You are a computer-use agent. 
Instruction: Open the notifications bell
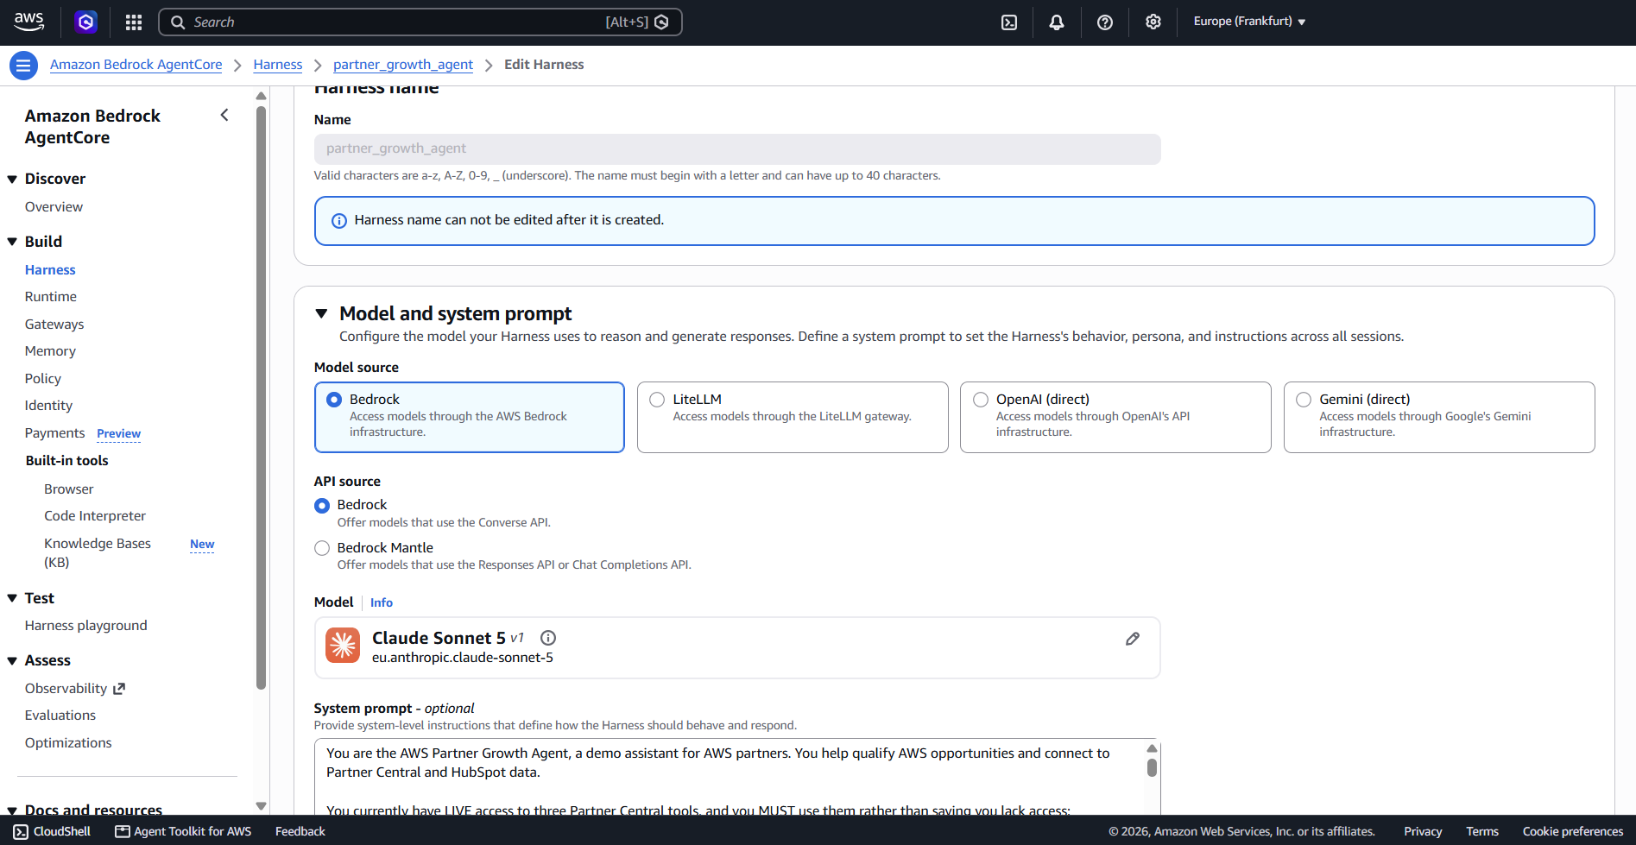[x=1057, y=22]
